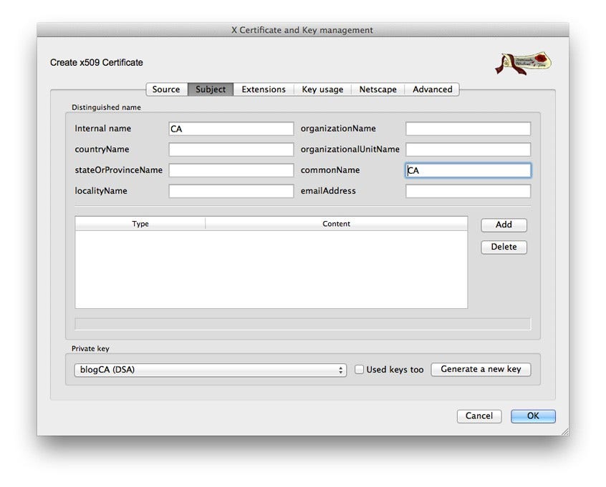Select the Key usage tab

coord(322,89)
